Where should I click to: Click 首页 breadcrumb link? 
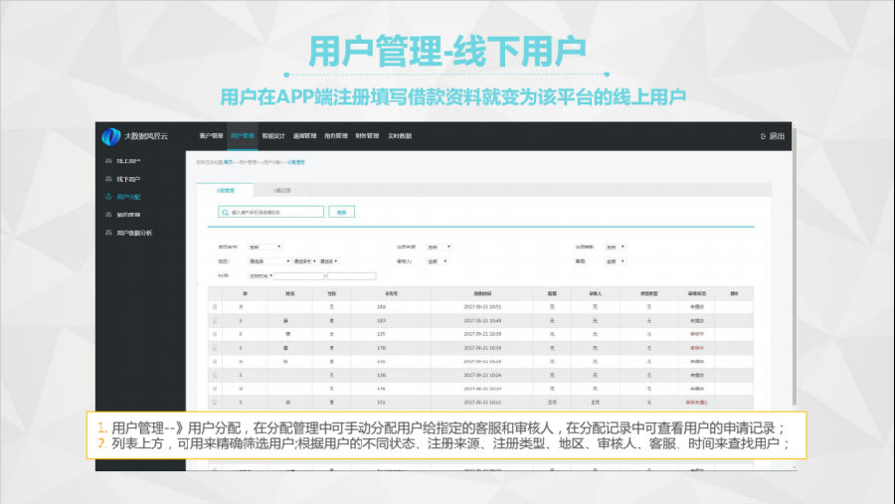click(x=229, y=161)
